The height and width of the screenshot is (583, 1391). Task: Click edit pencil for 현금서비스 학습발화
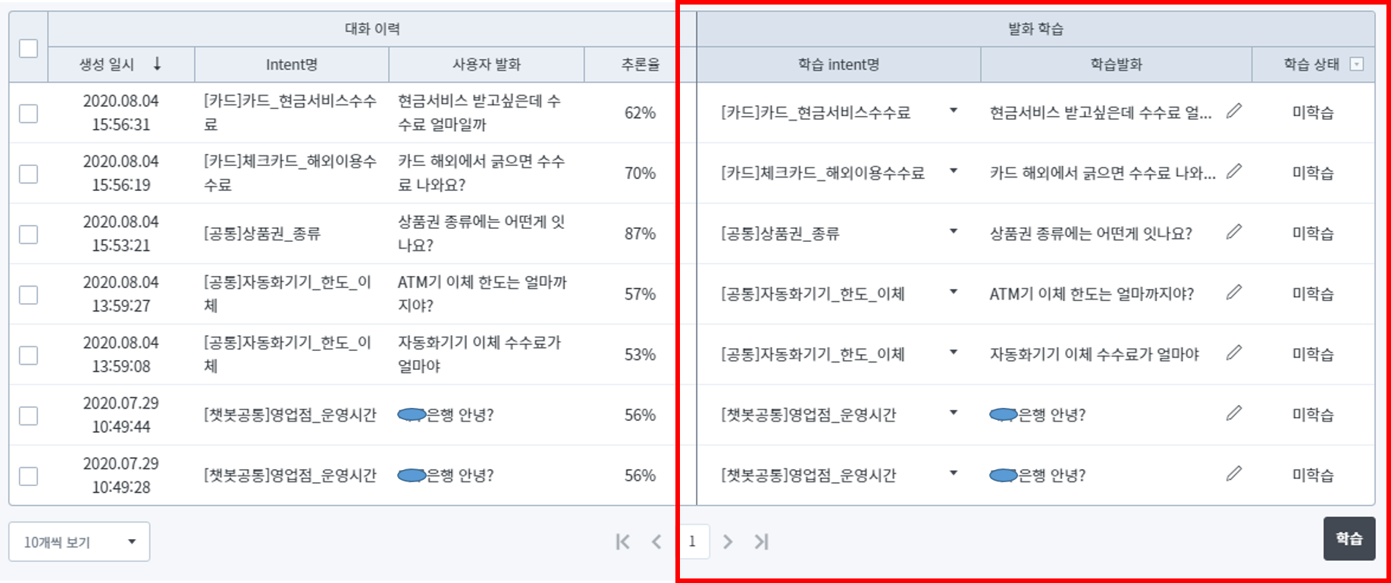tap(1234, 111)
